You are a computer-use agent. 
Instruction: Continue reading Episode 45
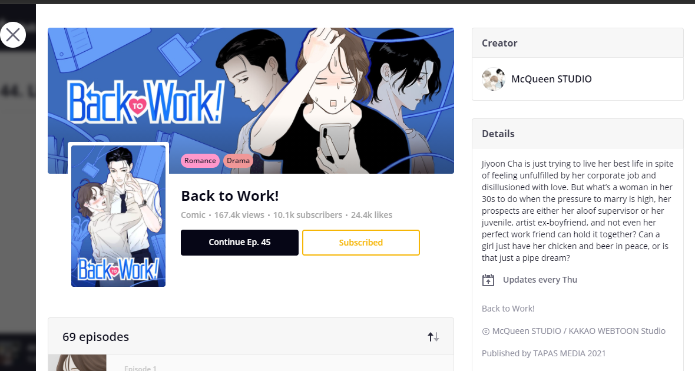[x=239, y=243]
